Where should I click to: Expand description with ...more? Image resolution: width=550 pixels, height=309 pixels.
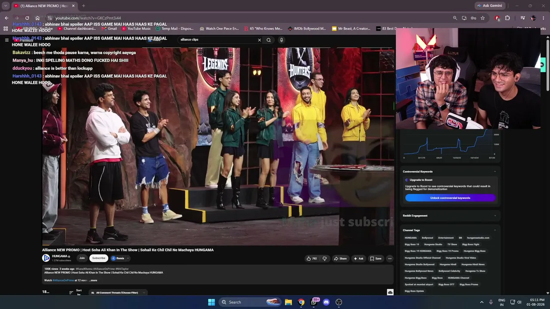(x=93, y=280)
